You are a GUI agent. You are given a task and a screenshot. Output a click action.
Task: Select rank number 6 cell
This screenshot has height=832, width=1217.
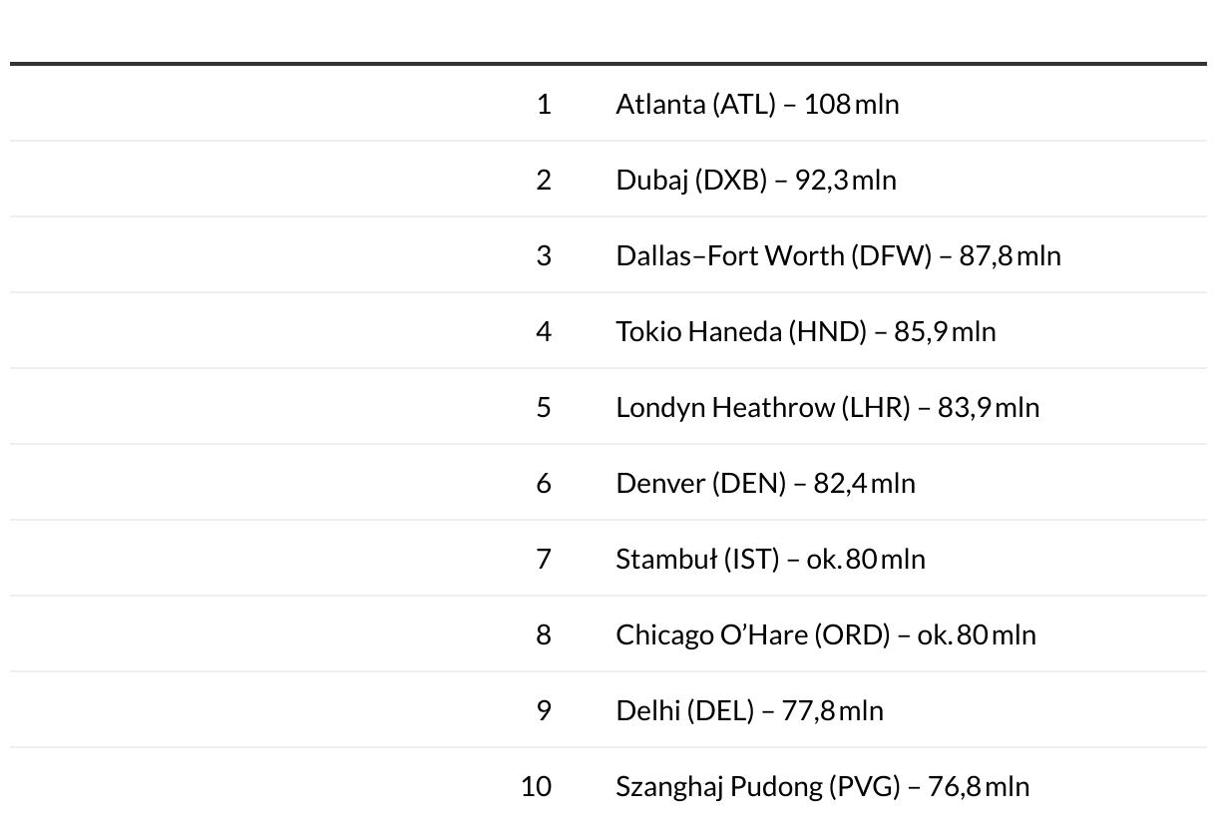point(544,483)
